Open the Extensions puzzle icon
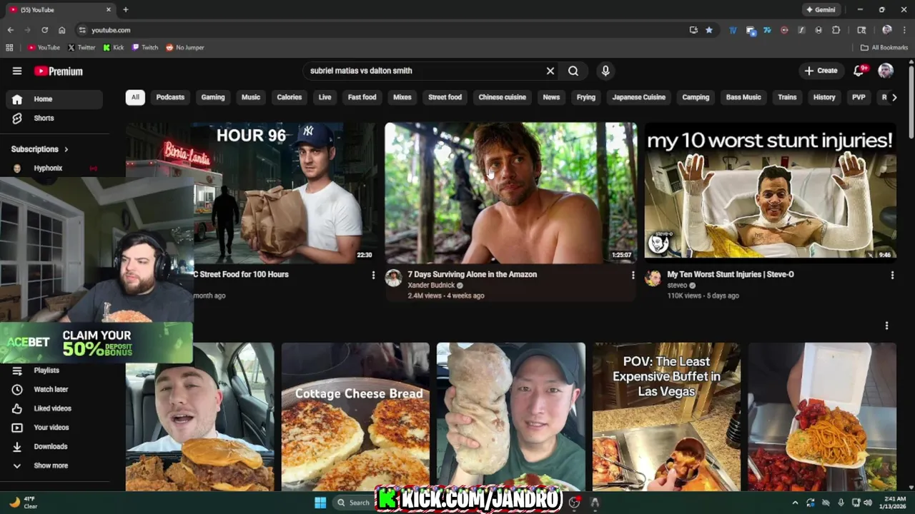This screenshot has height=514, width=915. point(836,30)
